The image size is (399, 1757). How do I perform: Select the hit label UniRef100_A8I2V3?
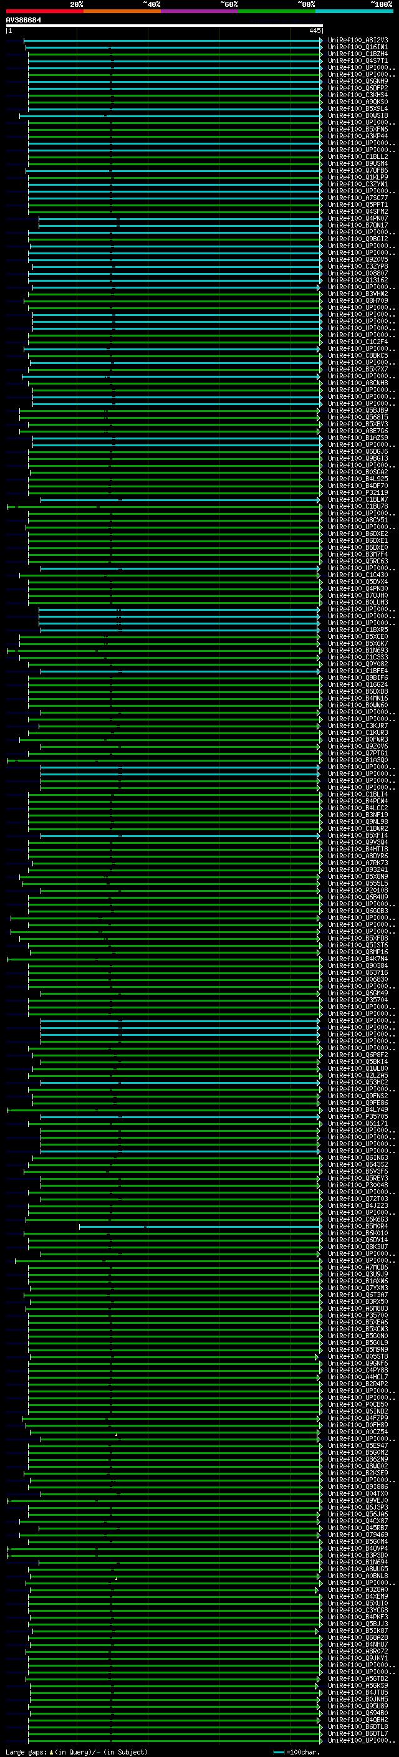pos(358,41)
